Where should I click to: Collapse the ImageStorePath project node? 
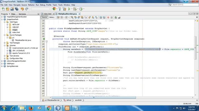[2, 19]
